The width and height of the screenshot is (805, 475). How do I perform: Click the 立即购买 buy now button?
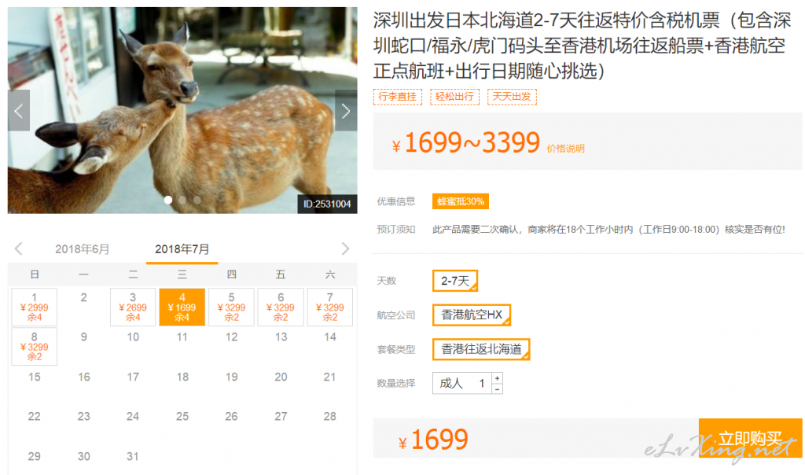750,438
